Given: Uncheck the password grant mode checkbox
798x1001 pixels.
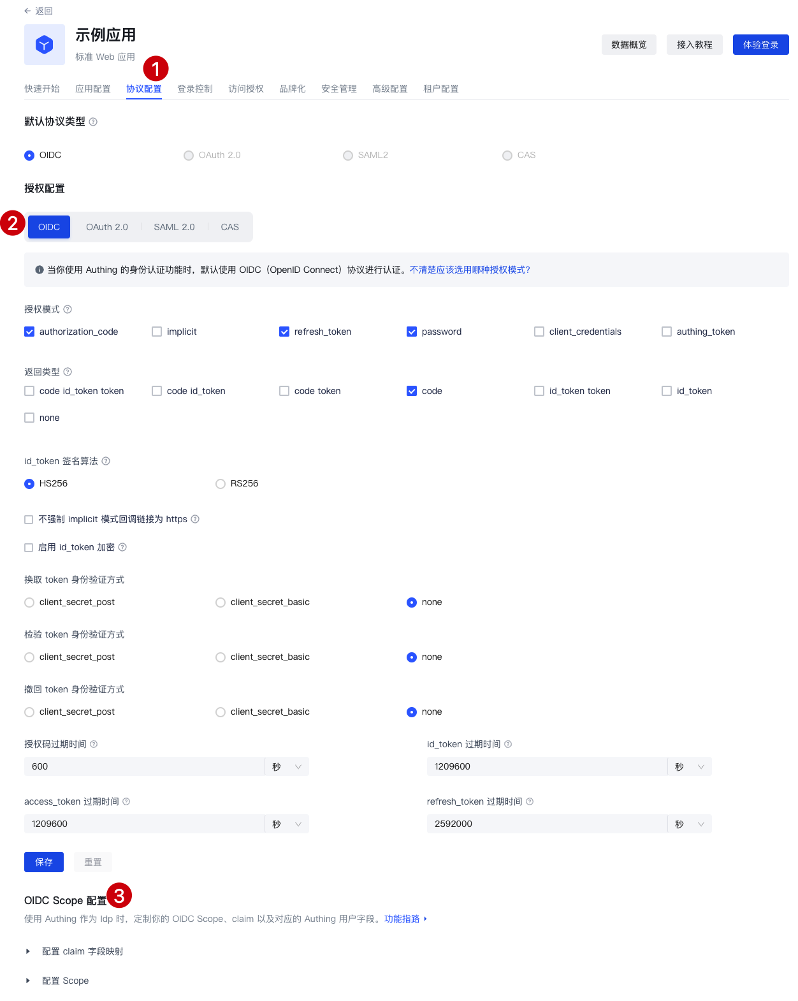Looking at the screenshot, I should [x=412, y=332].
